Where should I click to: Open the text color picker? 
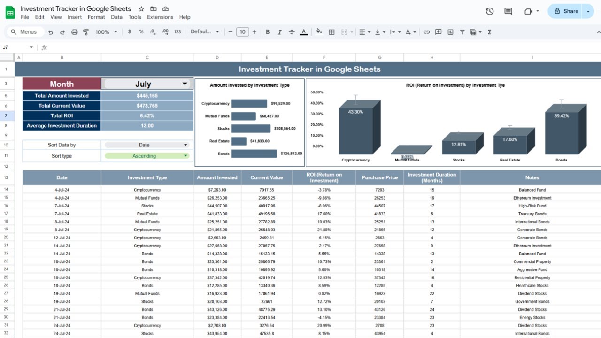point(304,32)
